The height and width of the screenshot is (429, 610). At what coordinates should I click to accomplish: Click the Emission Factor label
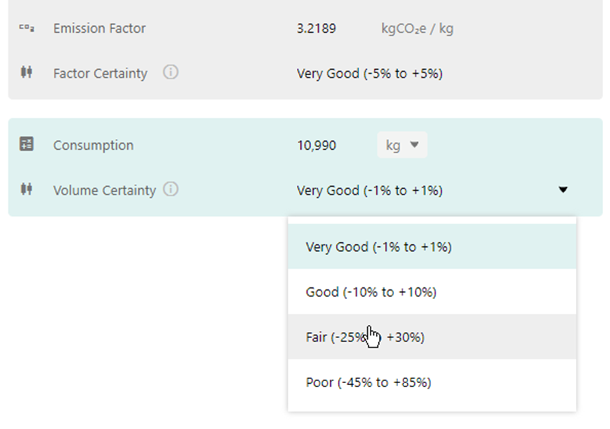click(x=99, y=29)
